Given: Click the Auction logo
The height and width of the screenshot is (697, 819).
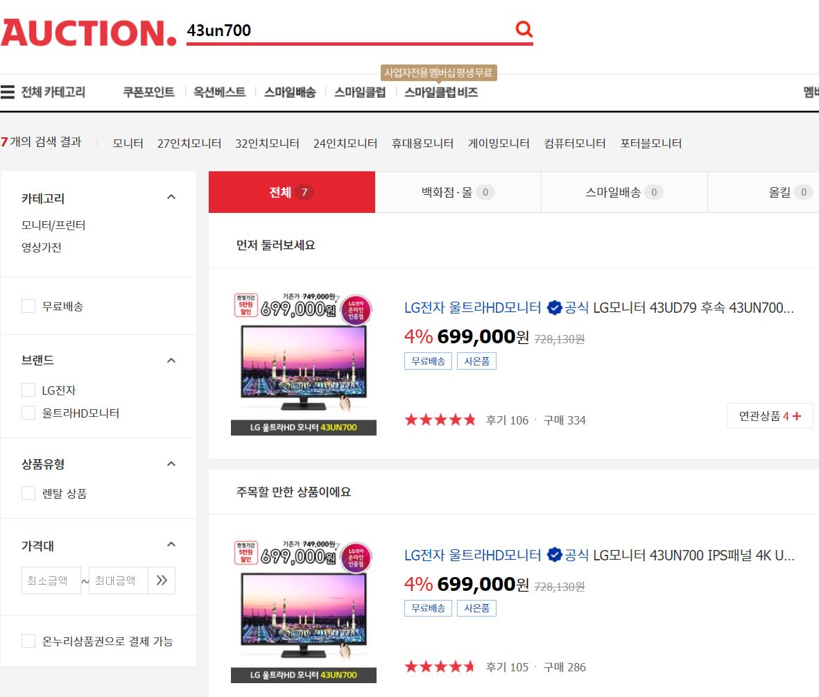Looking at the screenshot, I should click(89, 32).
